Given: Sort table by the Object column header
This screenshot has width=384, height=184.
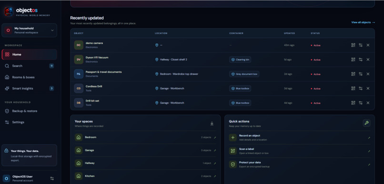Looking at the screenshot, I should (79, 33).
